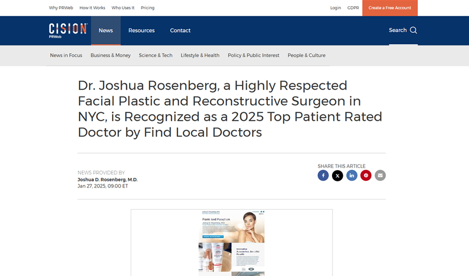Select News in Focus category

(x=66, y=56)
